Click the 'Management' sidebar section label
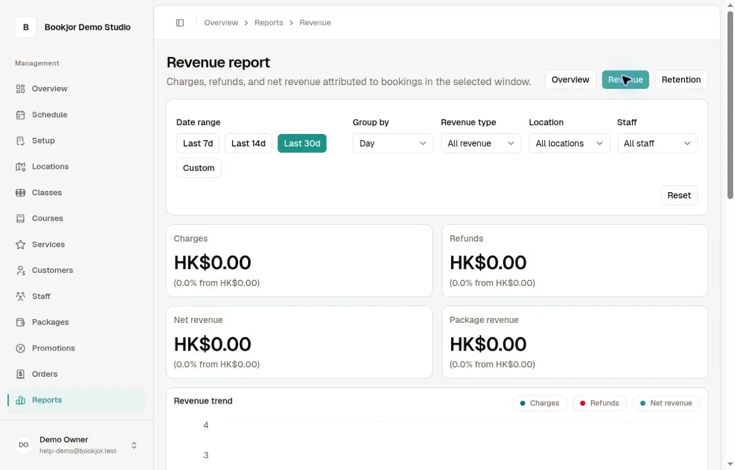 [37, 63]
